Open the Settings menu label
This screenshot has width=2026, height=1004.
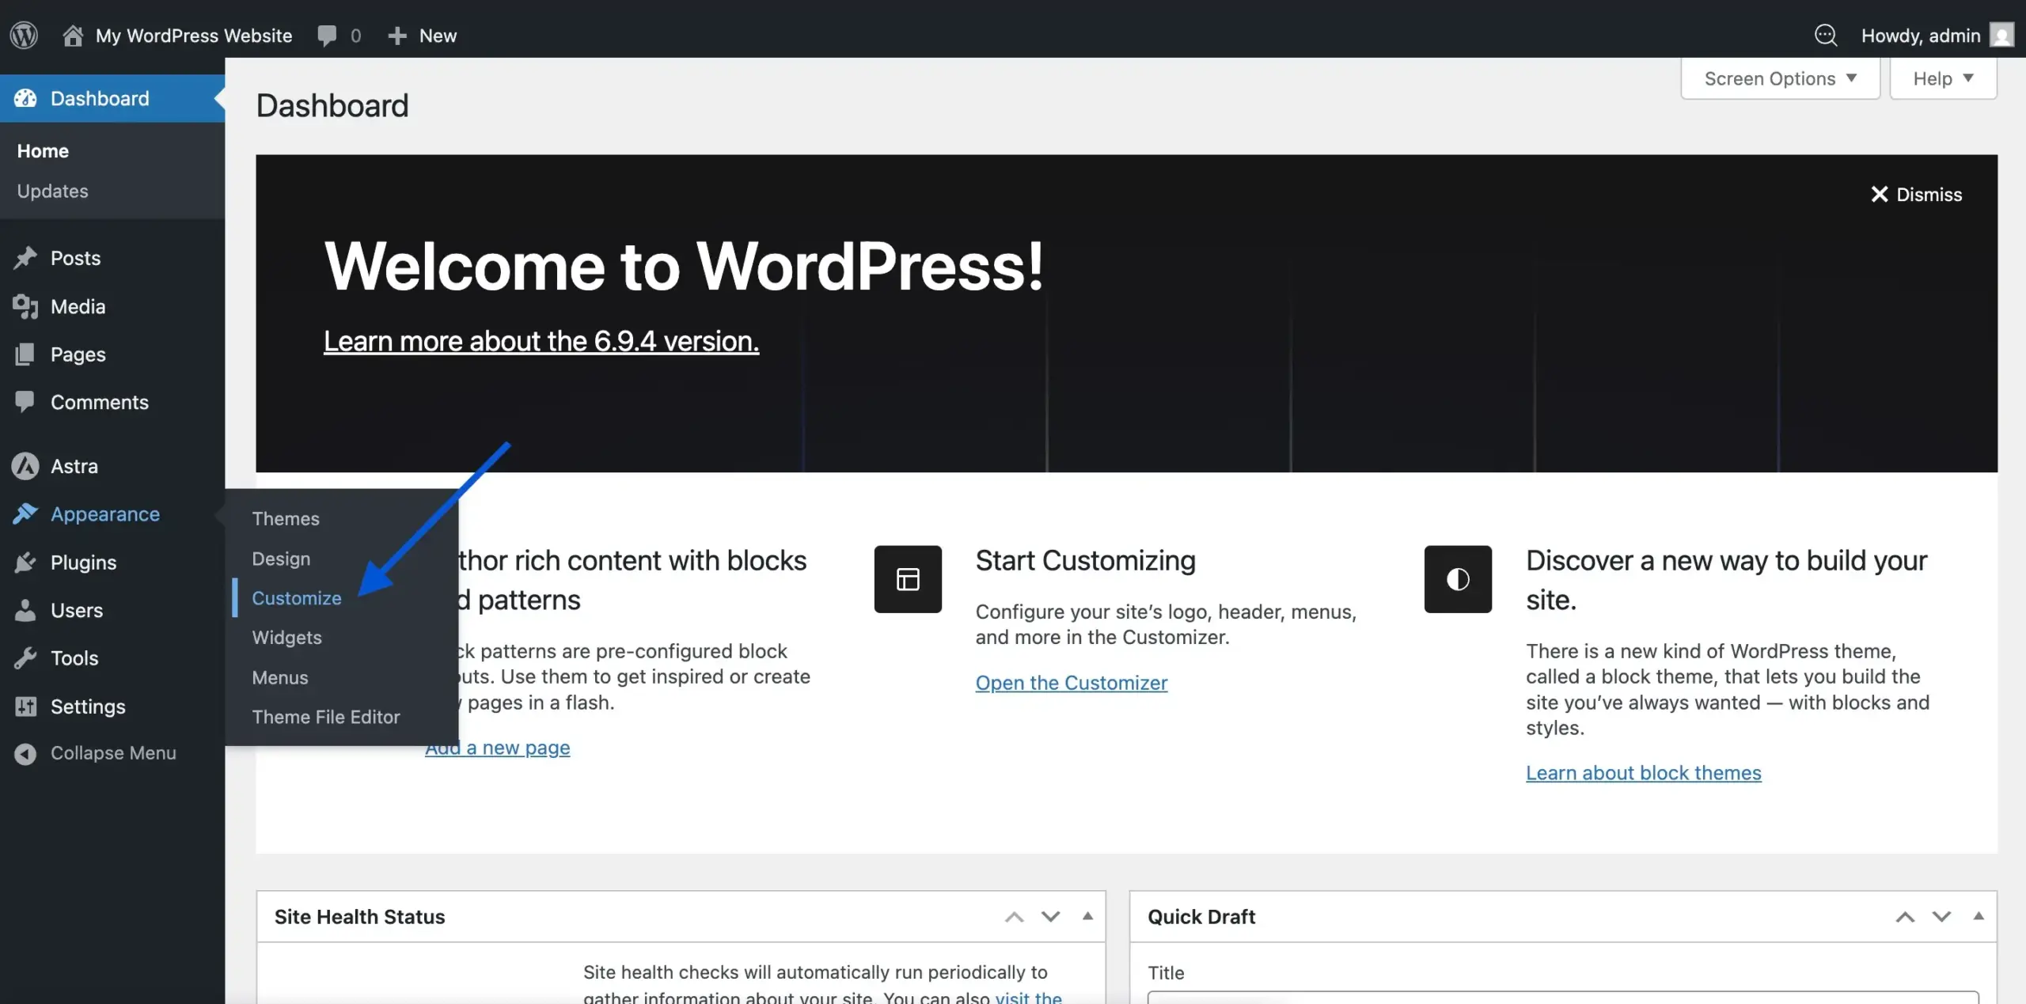(88, 707)
